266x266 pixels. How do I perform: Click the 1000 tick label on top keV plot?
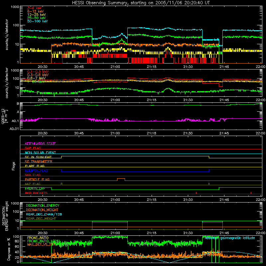(x=15, y=7)
